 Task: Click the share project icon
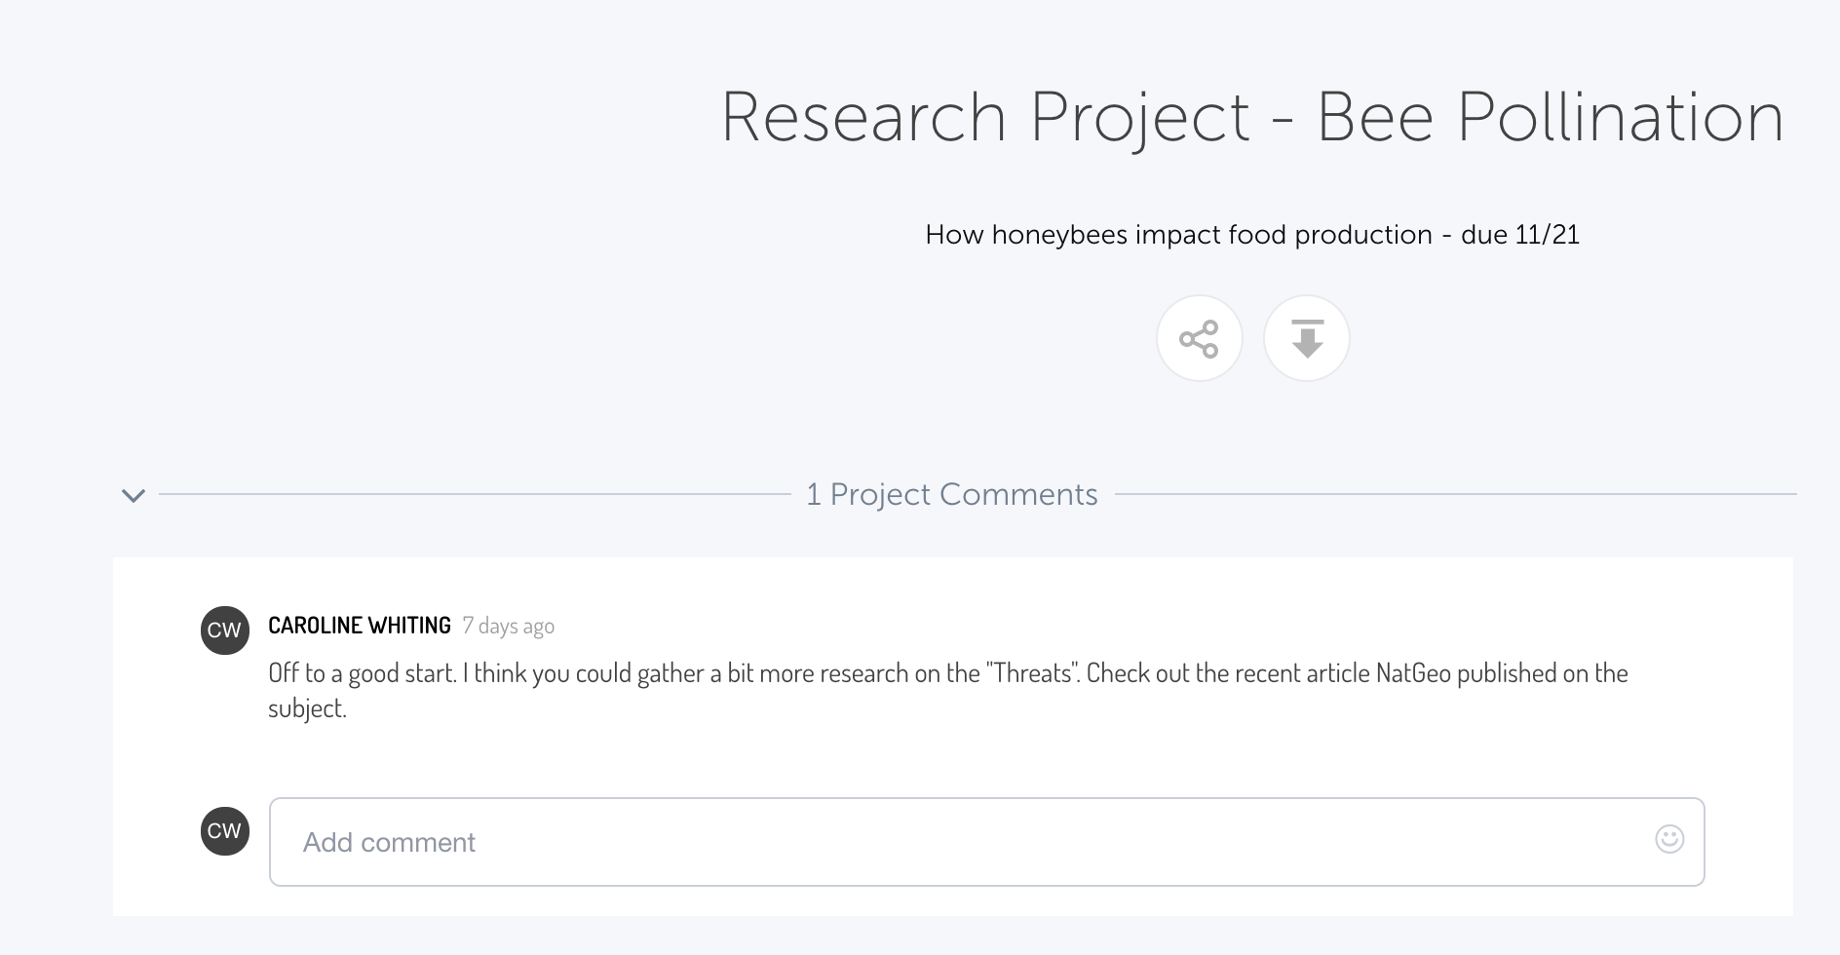[x=1199, y=338]
